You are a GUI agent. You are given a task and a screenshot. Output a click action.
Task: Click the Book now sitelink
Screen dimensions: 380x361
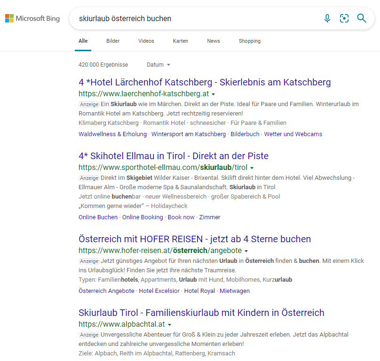point(181,217)
